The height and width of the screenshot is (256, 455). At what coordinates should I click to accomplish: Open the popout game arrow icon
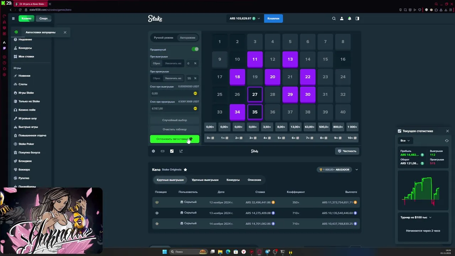[181, 151]
